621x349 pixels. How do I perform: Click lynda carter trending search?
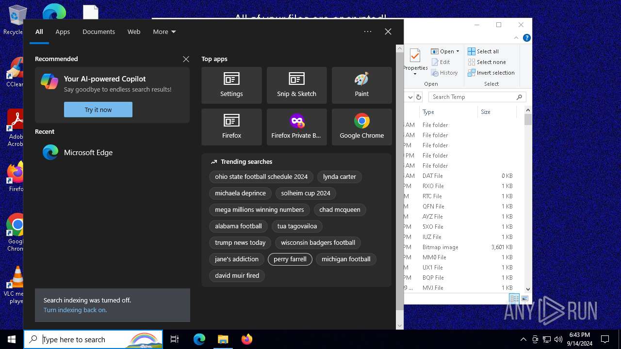coord(340,176)
